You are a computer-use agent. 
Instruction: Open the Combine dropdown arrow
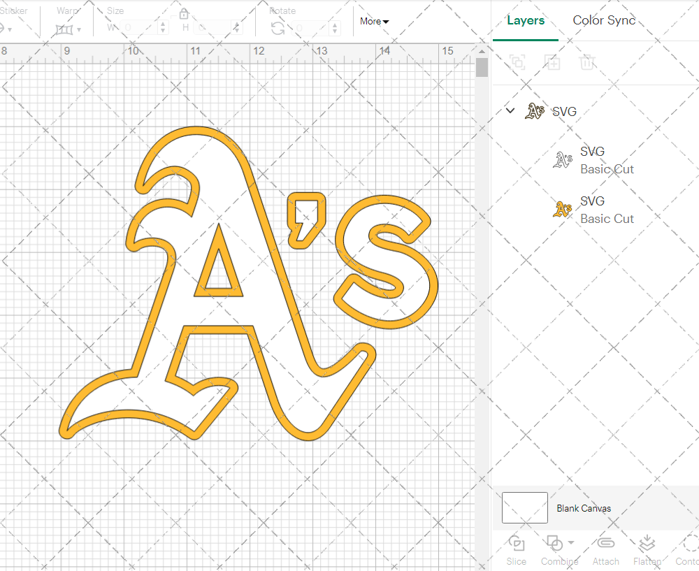571,543
